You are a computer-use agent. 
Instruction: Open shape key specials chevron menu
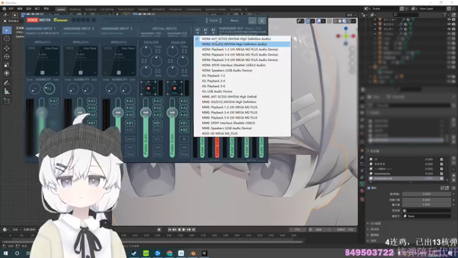point(453,169)
